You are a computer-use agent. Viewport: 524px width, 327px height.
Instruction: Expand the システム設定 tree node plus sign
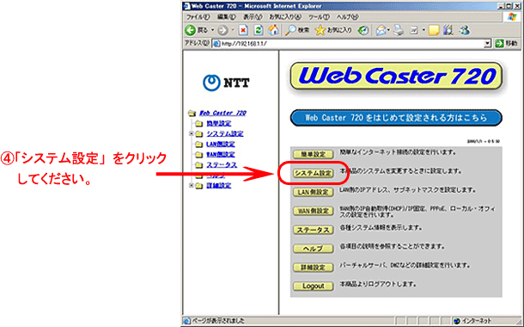tap(192, 133)
